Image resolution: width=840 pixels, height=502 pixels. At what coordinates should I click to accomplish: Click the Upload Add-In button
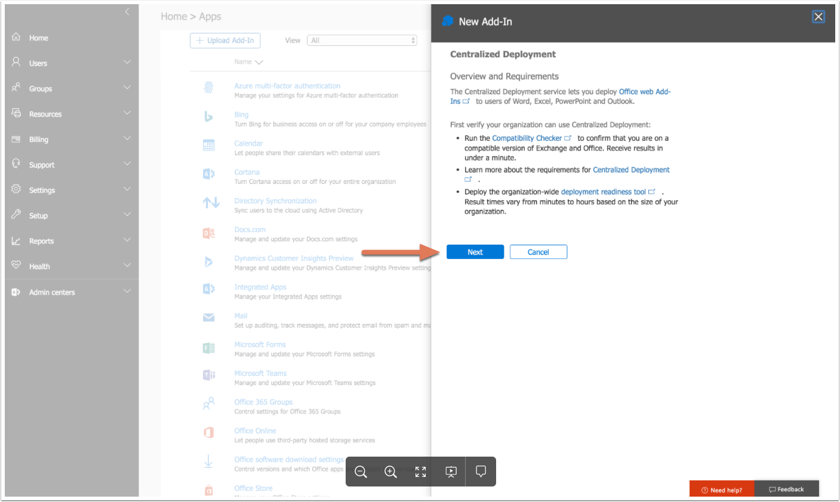225,40
